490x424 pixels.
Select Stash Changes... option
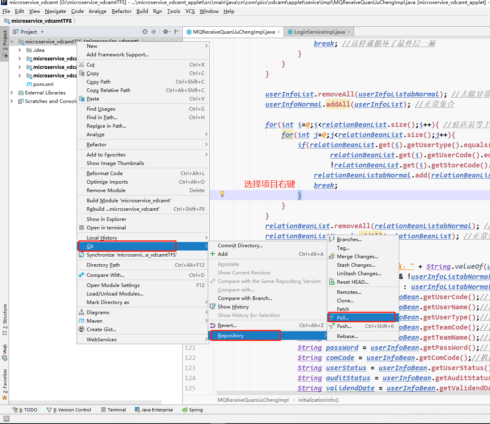(356, 265)
